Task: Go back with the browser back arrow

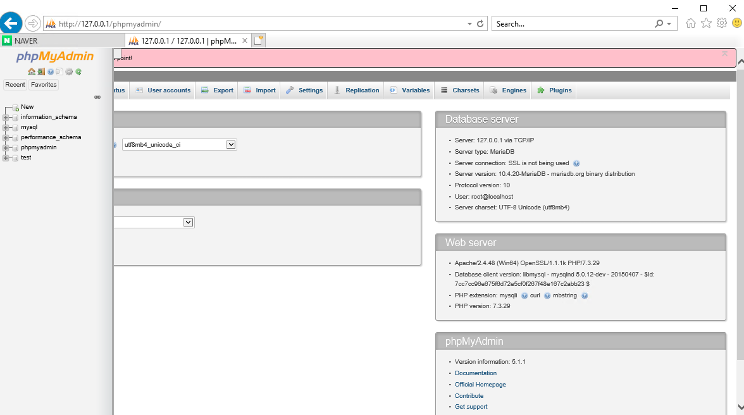Action: click(11, 23)
